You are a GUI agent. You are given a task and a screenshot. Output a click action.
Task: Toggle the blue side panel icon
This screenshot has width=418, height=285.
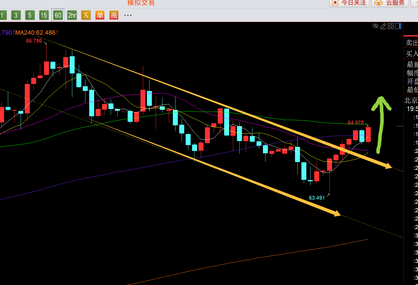(398, 26)
